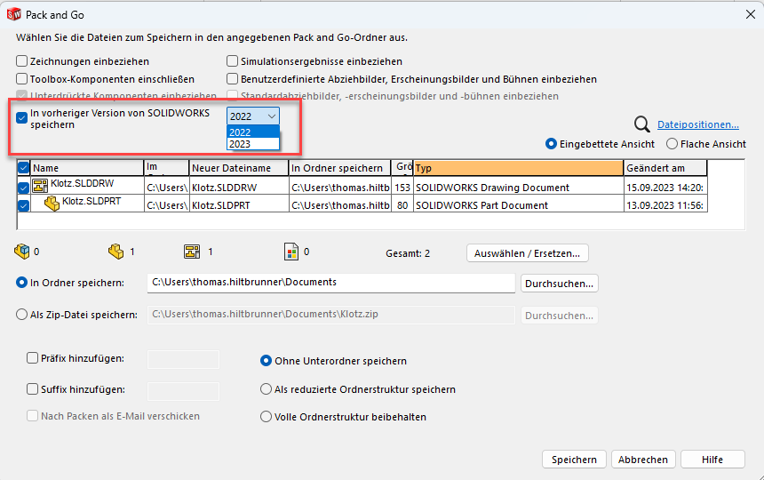
Task: Click the SOLIDWORKS logo in title bar
Action: coord(14,14)
